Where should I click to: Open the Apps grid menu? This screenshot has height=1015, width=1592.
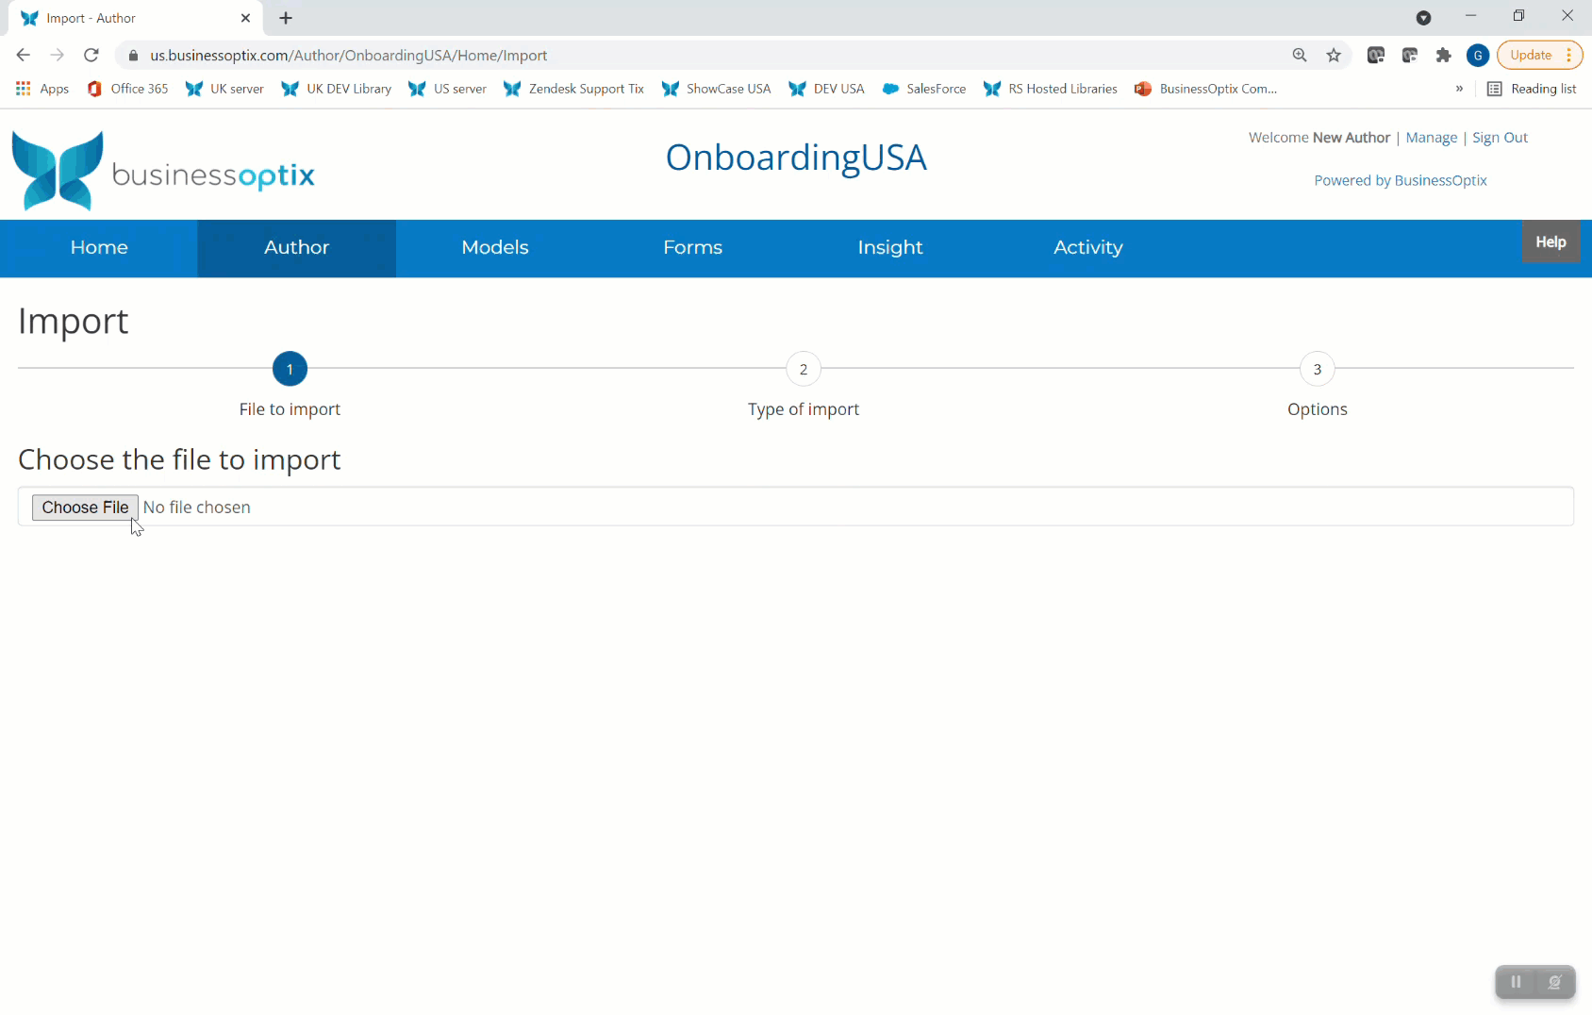click(23, 89)
